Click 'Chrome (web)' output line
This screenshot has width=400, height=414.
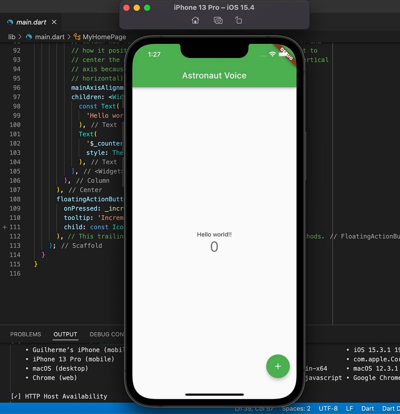point(55,378)
